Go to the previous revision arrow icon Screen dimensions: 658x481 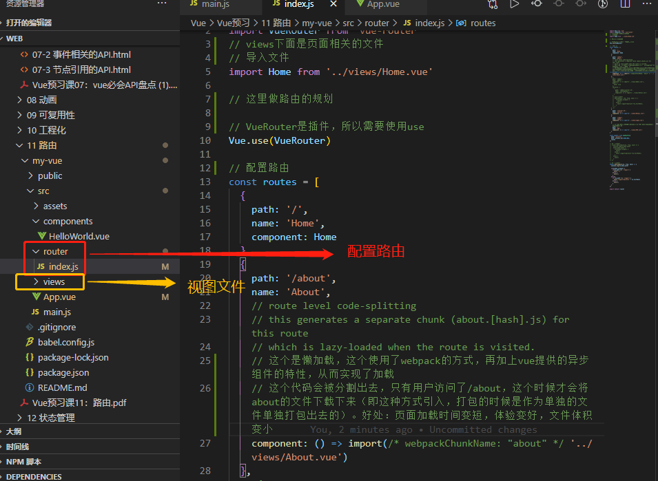click(536, 3)
